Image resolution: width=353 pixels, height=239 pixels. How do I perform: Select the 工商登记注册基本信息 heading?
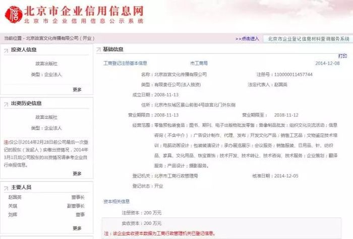coord(125,63)
